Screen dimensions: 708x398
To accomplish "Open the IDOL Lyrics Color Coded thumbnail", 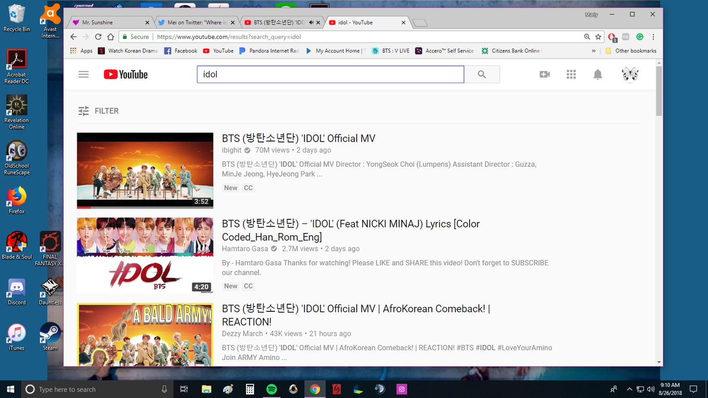I will (x=145, y=256).
